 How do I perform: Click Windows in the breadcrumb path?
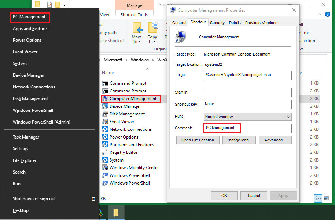tap(140, 60)
